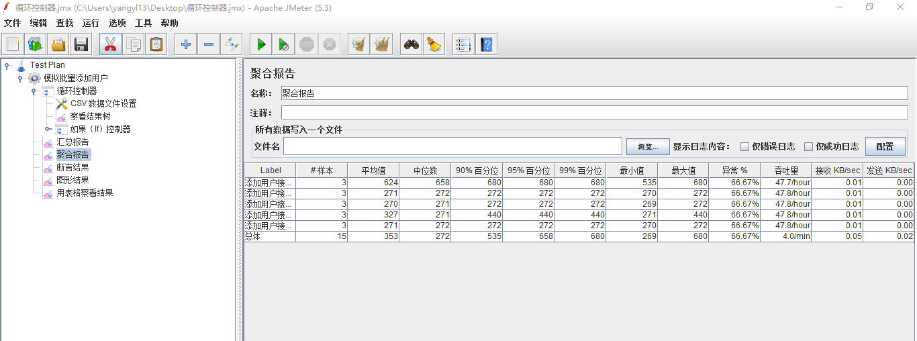917x341 pixels.
Task: Click the samples total 15 cell
Action: click(322, 236)
